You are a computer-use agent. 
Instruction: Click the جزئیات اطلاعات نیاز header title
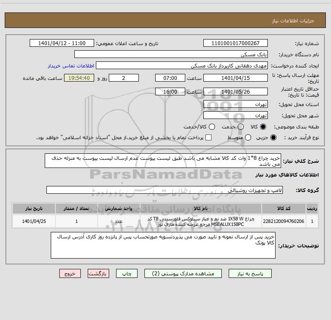(293, 21)
